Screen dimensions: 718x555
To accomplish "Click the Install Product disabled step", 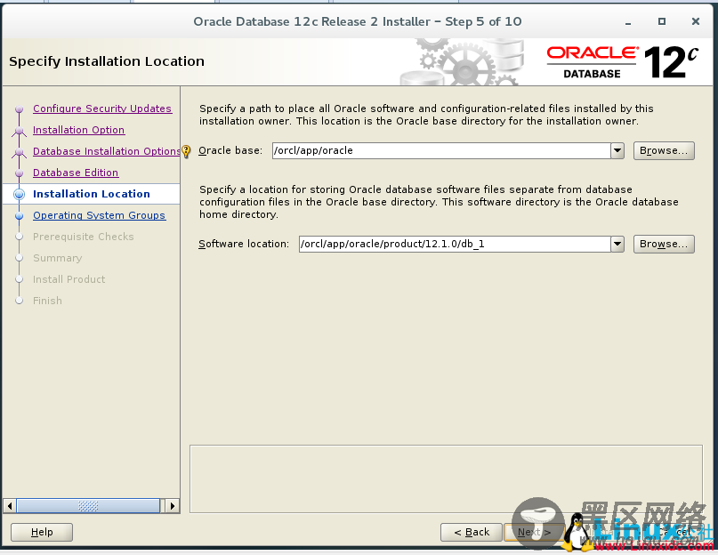I will pyautogui.click(x=69, y=279).
